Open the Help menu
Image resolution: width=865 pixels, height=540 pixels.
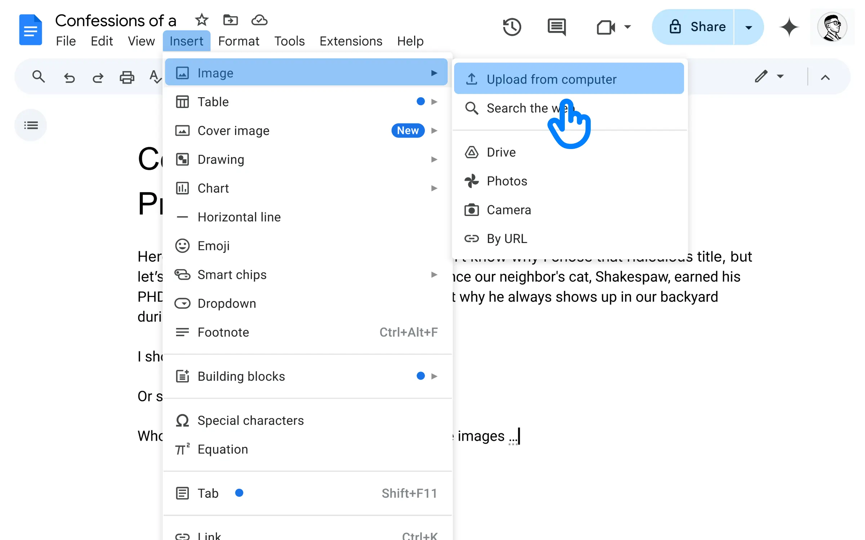(x=410, y=41)
